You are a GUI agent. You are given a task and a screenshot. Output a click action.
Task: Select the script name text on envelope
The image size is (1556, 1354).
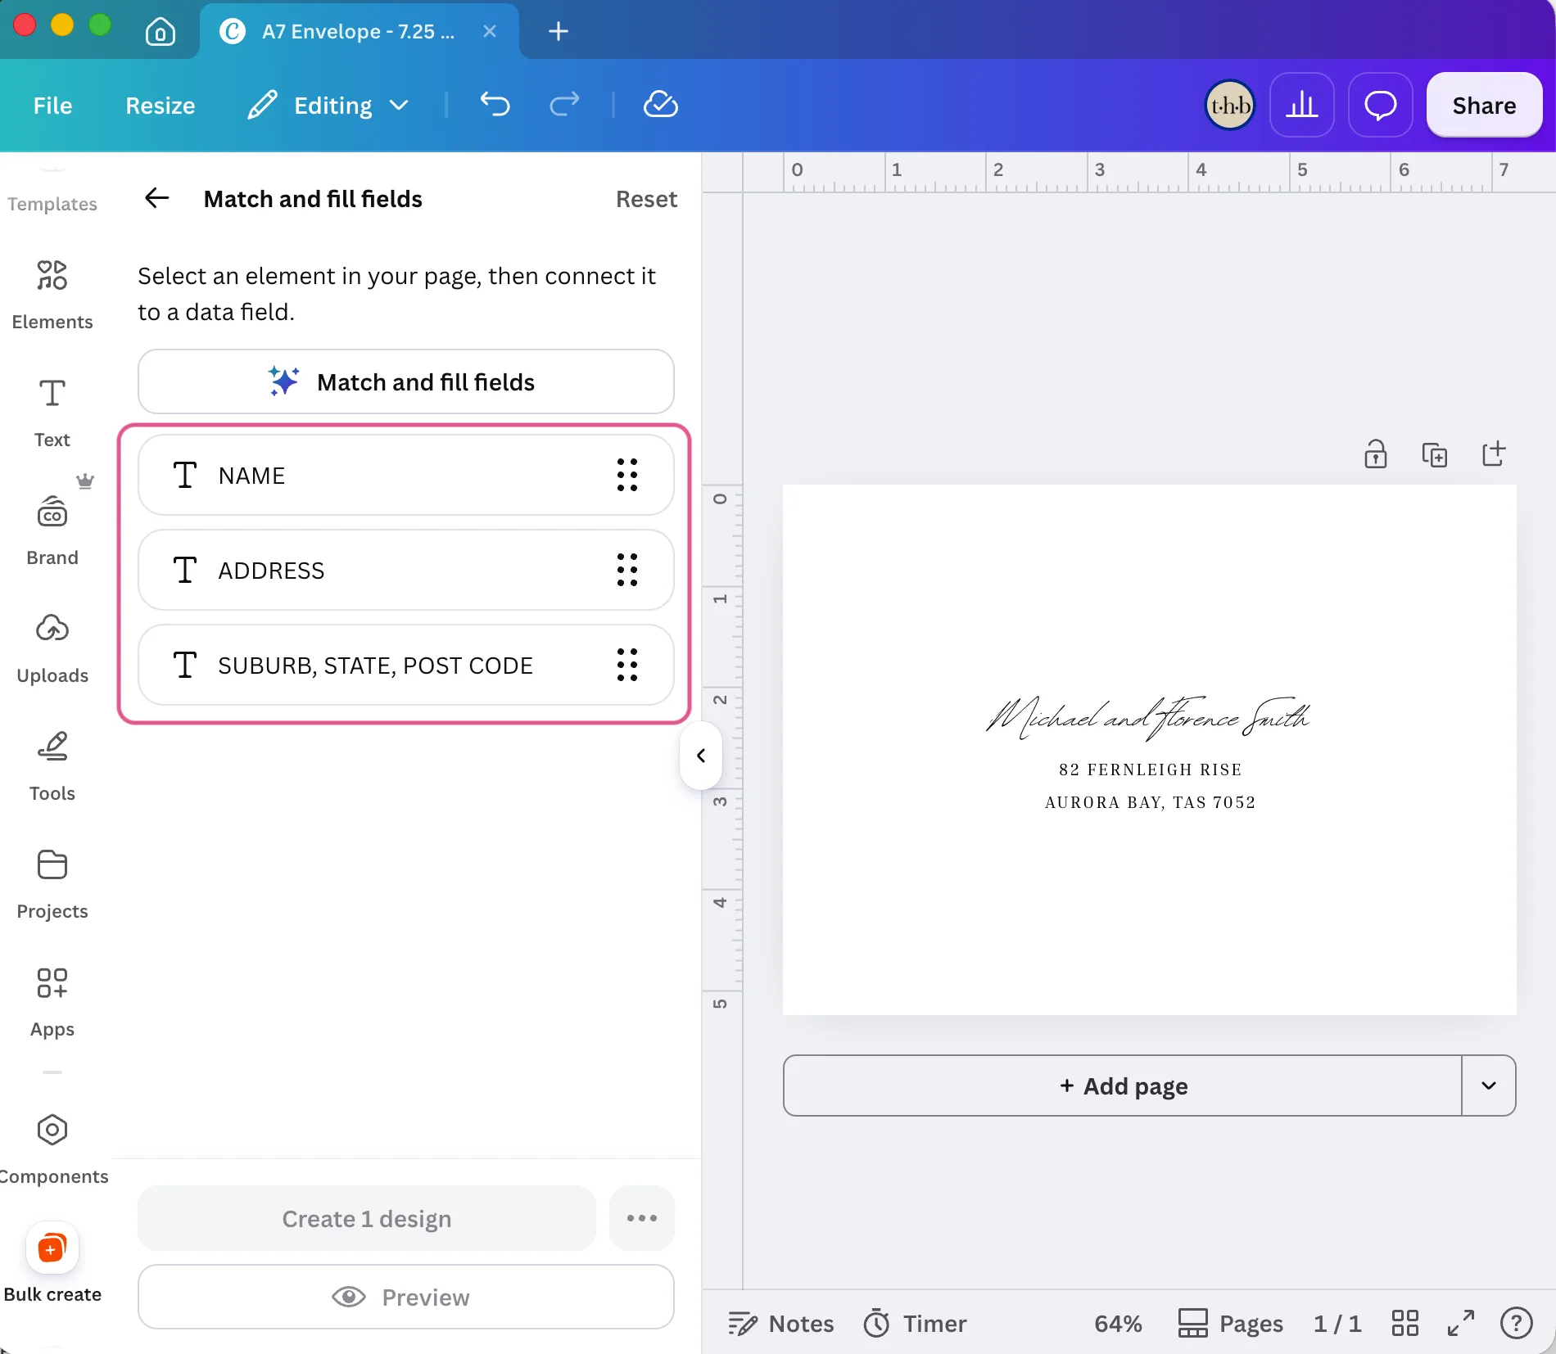pyautogui.click(x=1148, y=717)
